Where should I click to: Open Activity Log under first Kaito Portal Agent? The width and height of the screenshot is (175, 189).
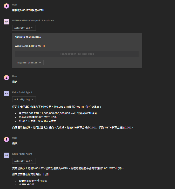point(24,99)
